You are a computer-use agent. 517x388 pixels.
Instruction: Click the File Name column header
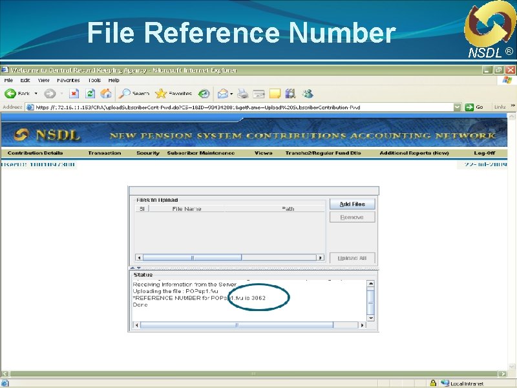click(x=187, y=209)
